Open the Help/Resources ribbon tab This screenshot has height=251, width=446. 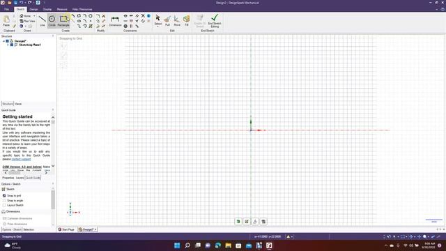tap(82, 9)
